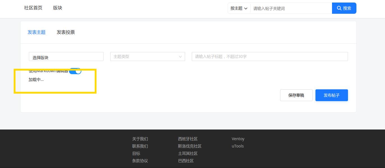Switch to the 发表投票 tab
Screen dimensions: 385x168
[x=66, y=32]
